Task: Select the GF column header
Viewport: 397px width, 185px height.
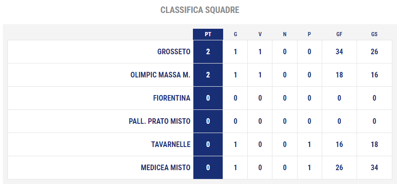Action: (339, 34)
